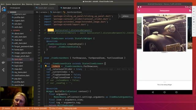Click the sync changes icon in status bar
Image resolution: width=196 pixels, height=110 pixels.
[x=13, y=108]
